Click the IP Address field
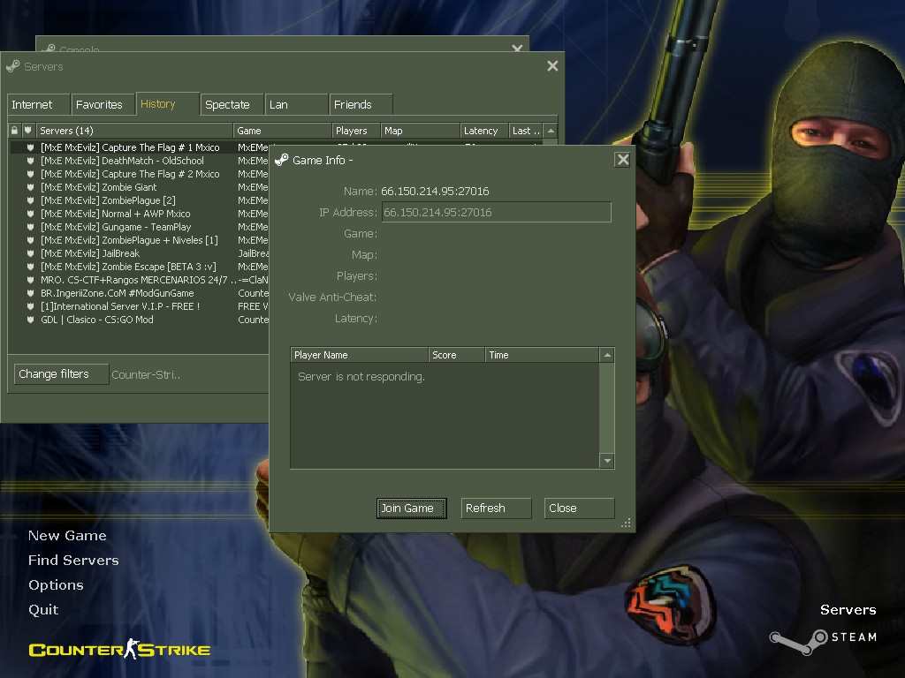 (x=497, y=212)
